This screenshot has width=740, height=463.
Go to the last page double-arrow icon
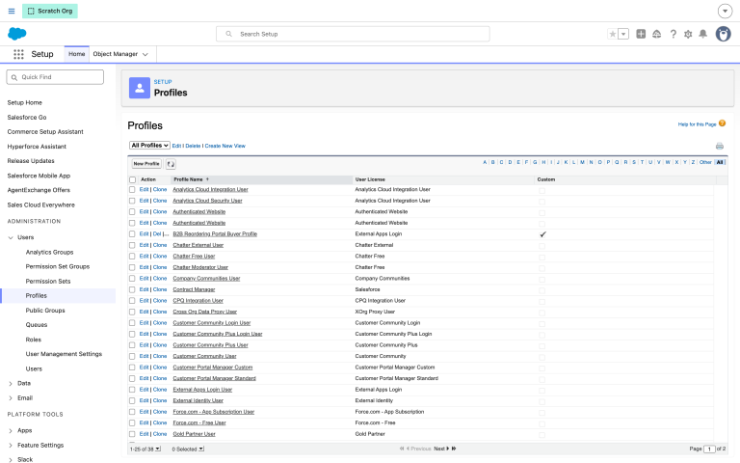click(x=454, y=449)
